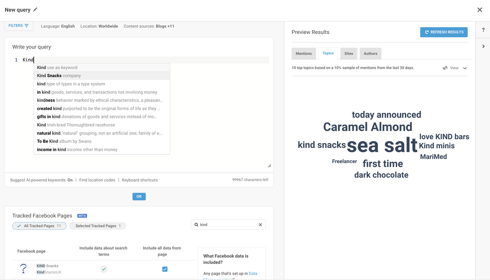Click inside the query text line
The width and height of the screenshot is (490, 280).
pos(144,60)
